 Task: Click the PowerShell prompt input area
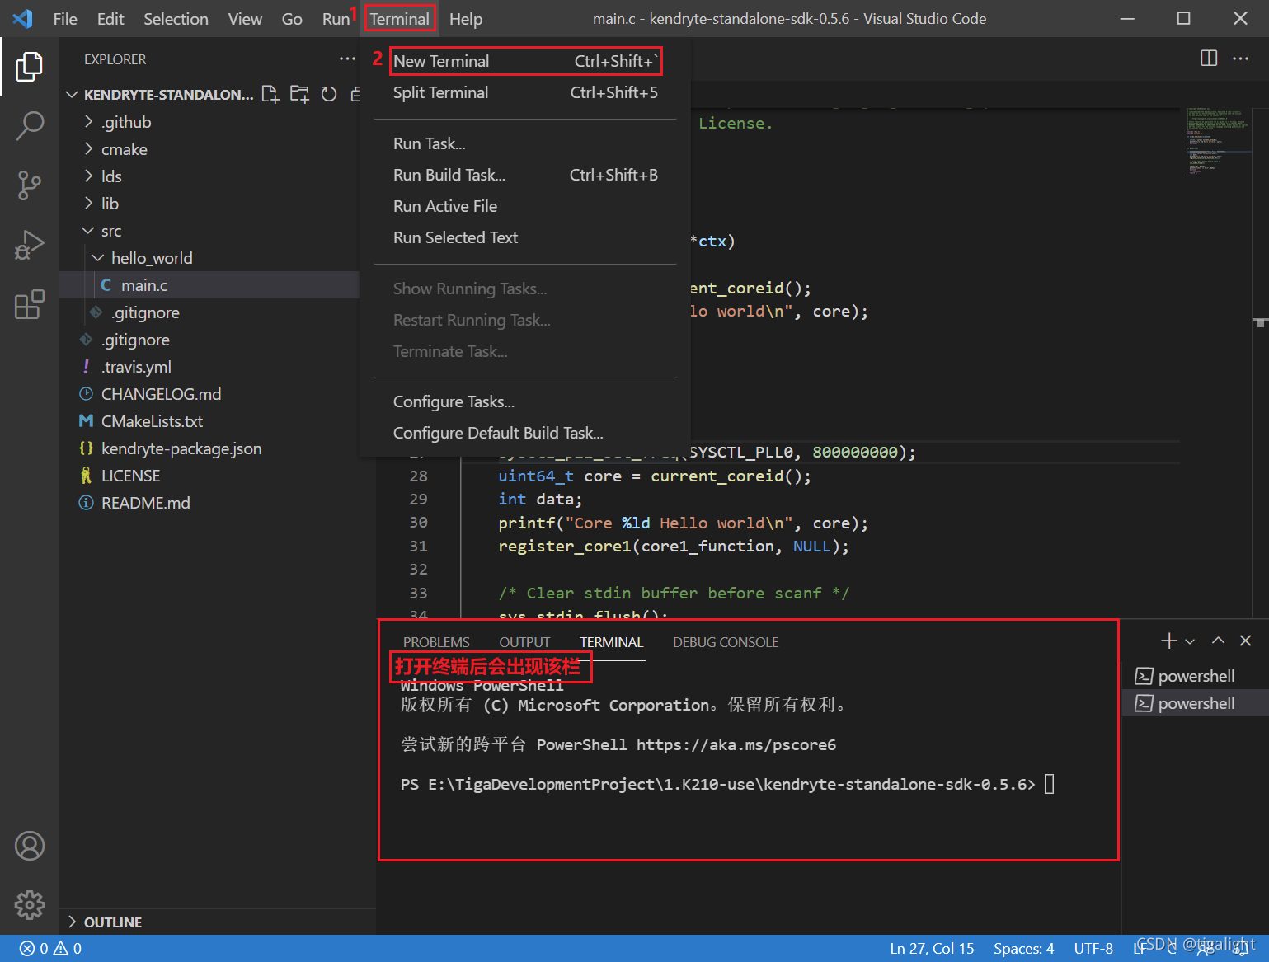1050,784
